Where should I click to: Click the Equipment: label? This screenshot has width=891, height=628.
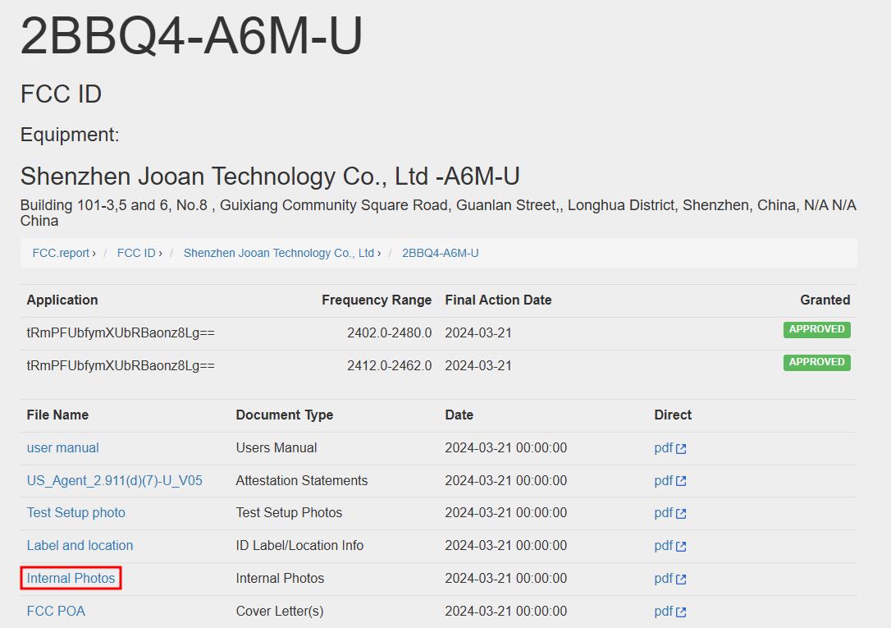(70, 135)
